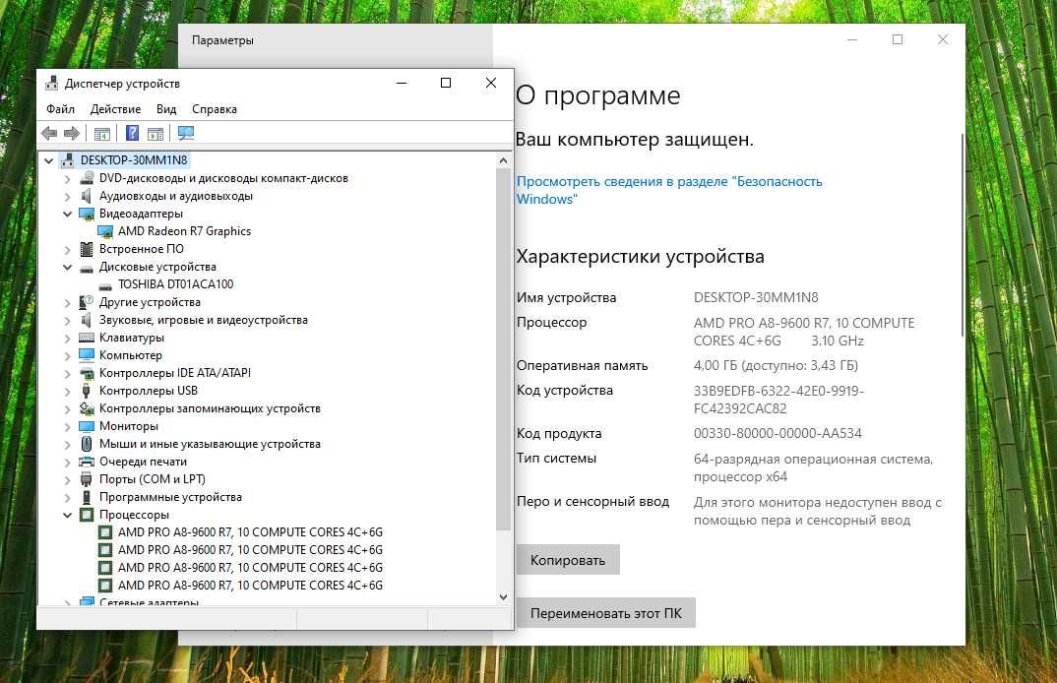Click the product code 00330-80000-00000-AA534
Image resolution: width=1057 pixels, height=683 pixels.
(777, 433)
